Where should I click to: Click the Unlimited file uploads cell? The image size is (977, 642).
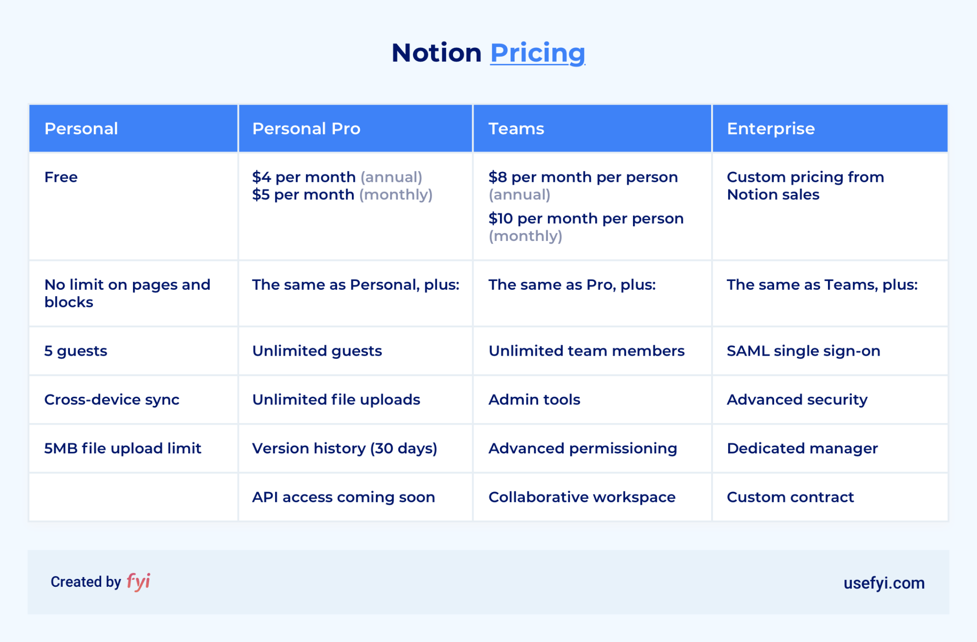tap(355, 400)
